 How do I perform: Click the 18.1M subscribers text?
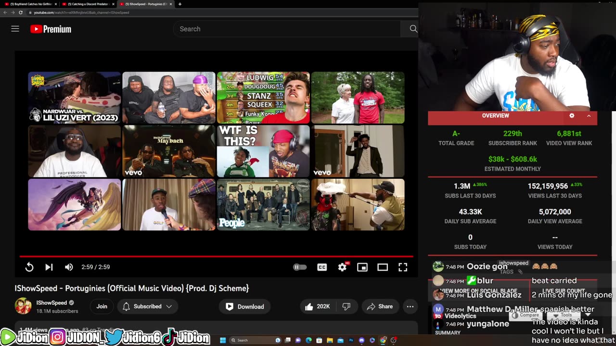click(57, 311)
